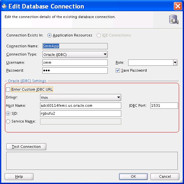Click the database connection icon in header
Screen dimensions: 184x184
(174, 19)
